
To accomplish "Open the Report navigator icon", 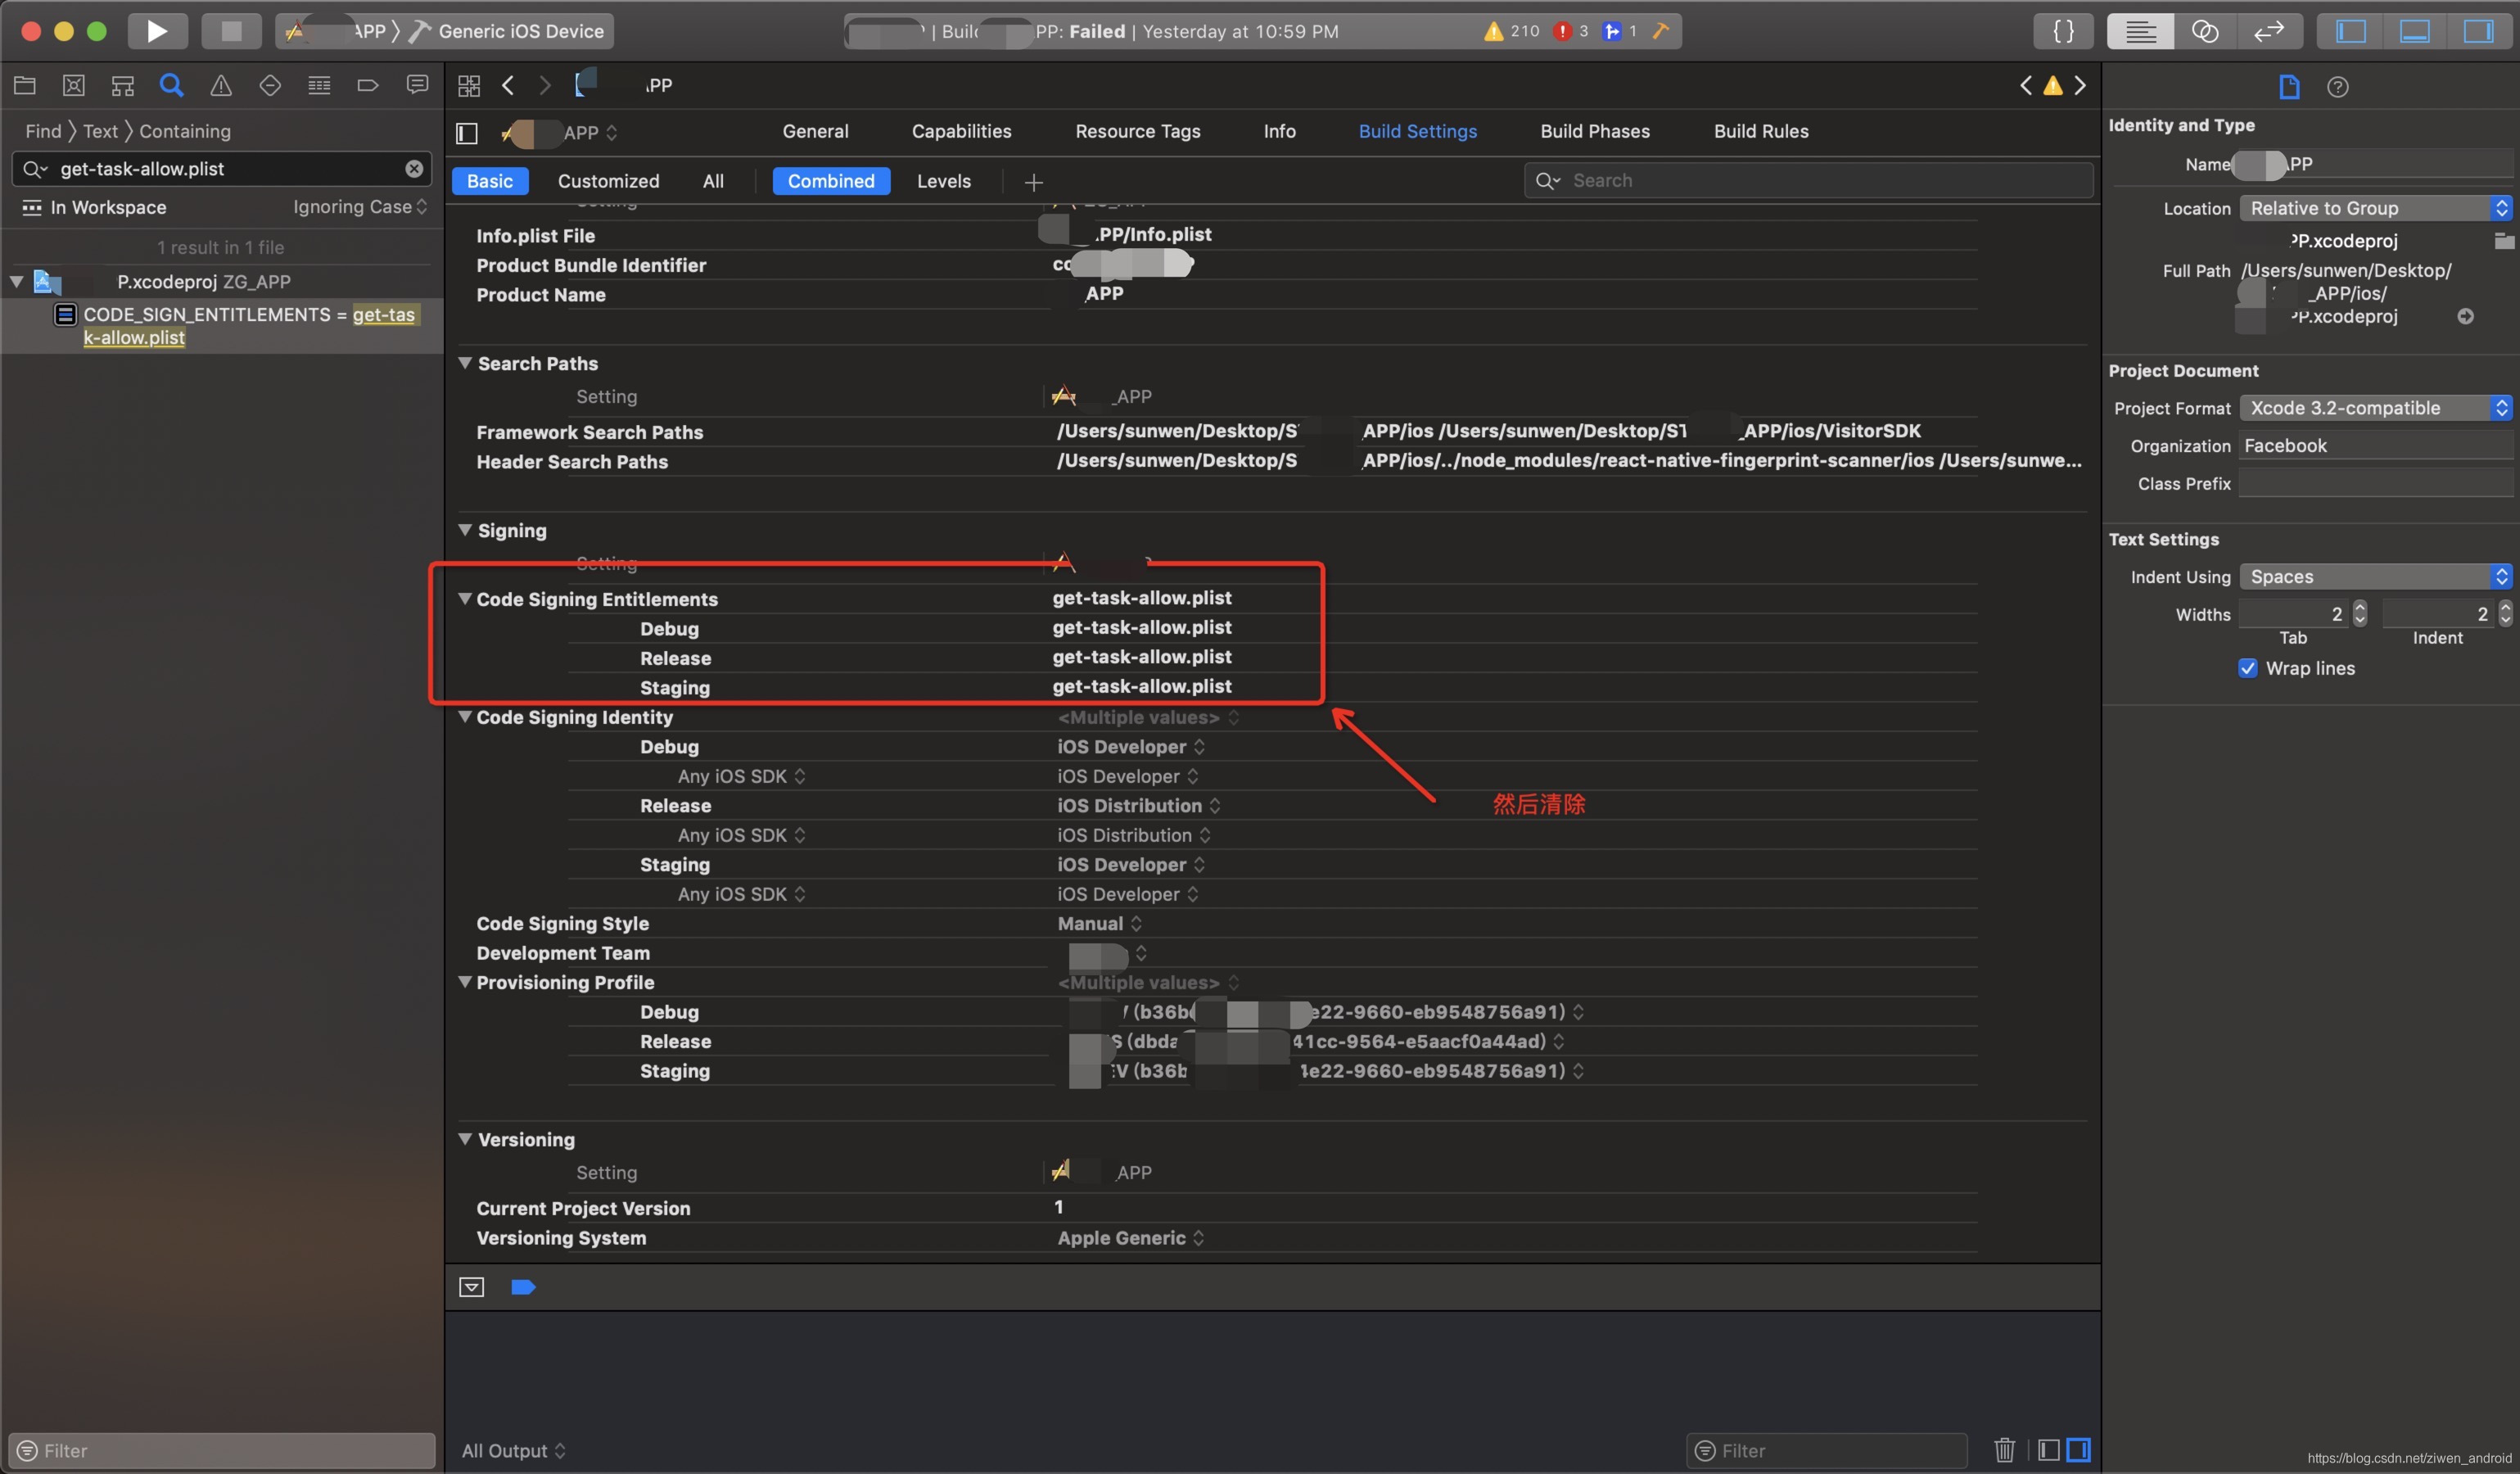I will 417,85.
